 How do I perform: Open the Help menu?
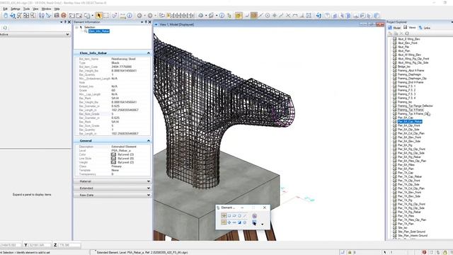point(57,9)
